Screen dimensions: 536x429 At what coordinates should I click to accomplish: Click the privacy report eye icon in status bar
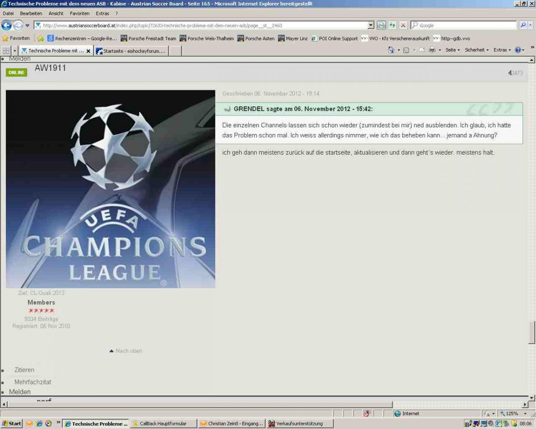pyautogui.click(x=368, y=414)
